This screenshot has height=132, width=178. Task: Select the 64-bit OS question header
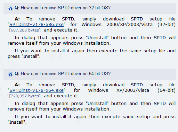(90, 74)
